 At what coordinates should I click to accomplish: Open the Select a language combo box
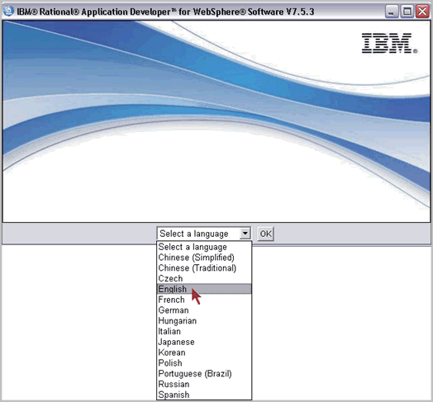pos(204,234)
